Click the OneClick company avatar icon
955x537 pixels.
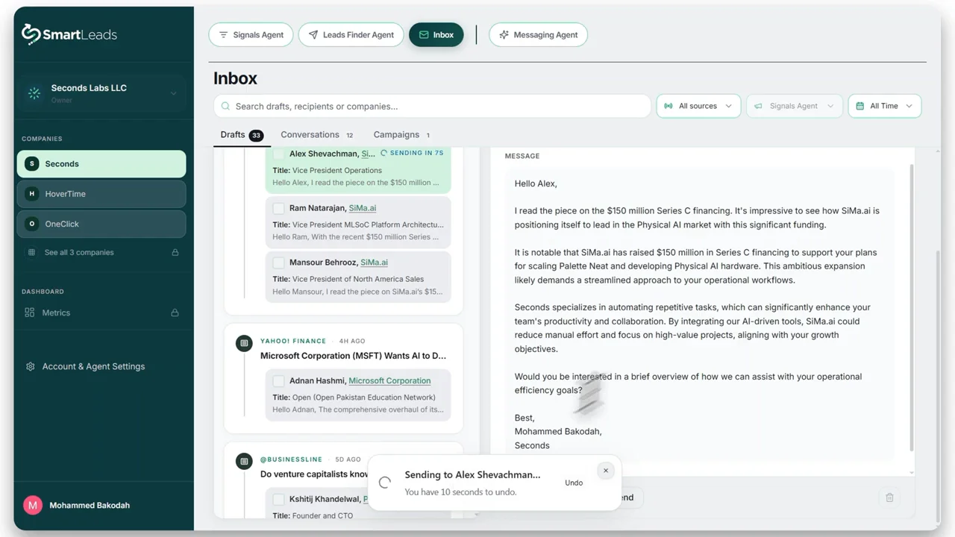click(31, 224)
